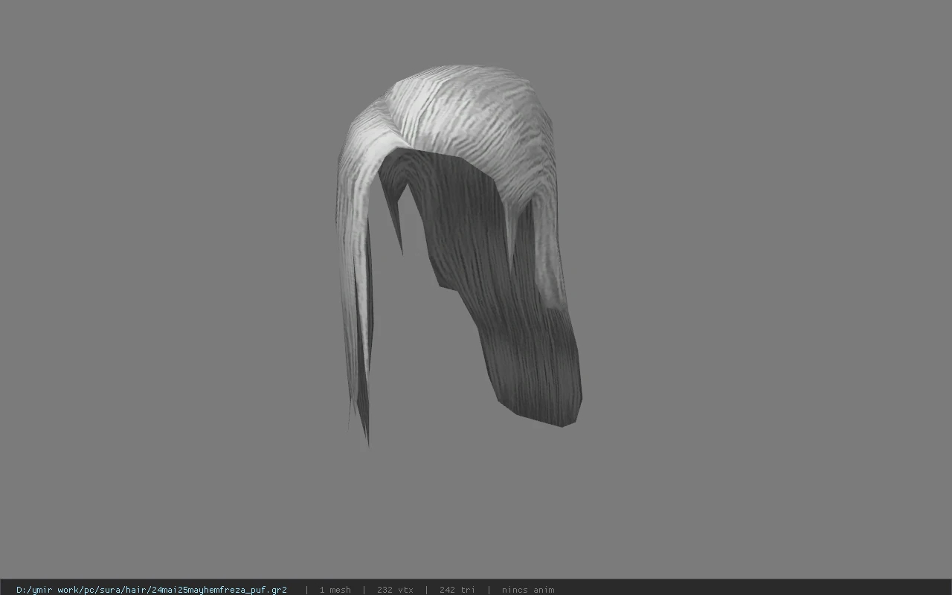Click the separator between mesh and vtx counts
This screenshot has height=595, width=952.
[364, 590]
